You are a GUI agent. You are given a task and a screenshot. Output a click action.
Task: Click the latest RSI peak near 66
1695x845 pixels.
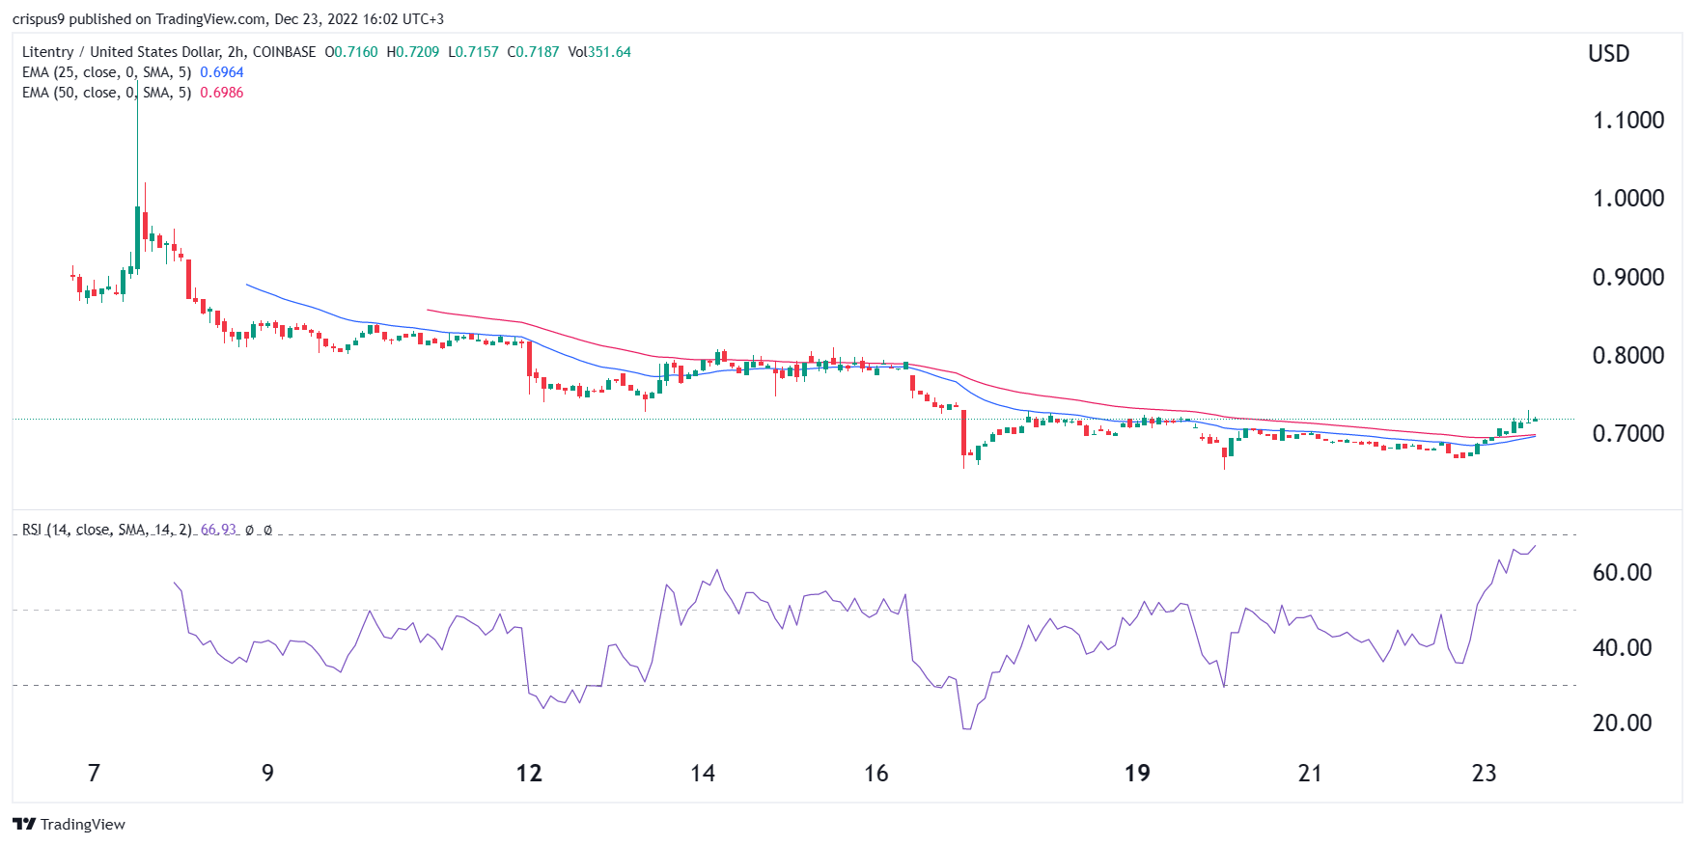click(x=1534, y=547)
